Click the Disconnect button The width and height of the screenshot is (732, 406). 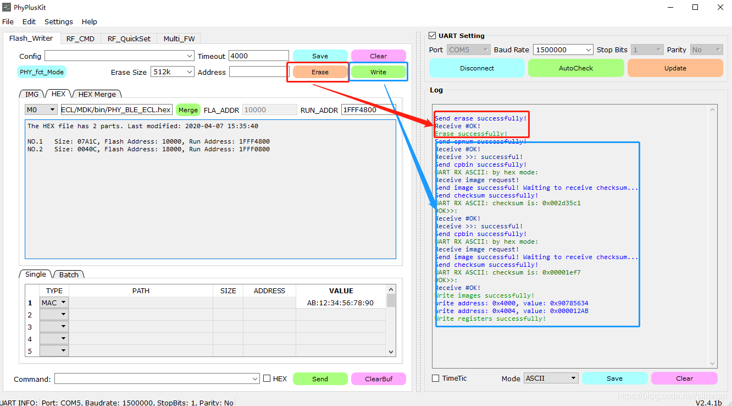click(x=477, y=68)
